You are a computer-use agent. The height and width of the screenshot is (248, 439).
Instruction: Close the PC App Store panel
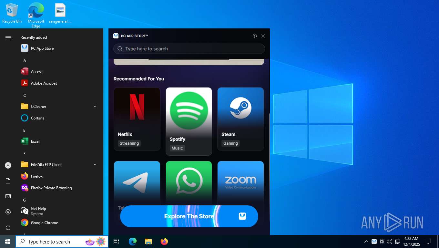[x=263, y=36]
